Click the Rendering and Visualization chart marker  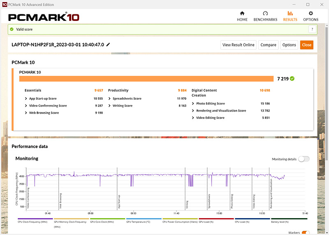tap(271, 194)
